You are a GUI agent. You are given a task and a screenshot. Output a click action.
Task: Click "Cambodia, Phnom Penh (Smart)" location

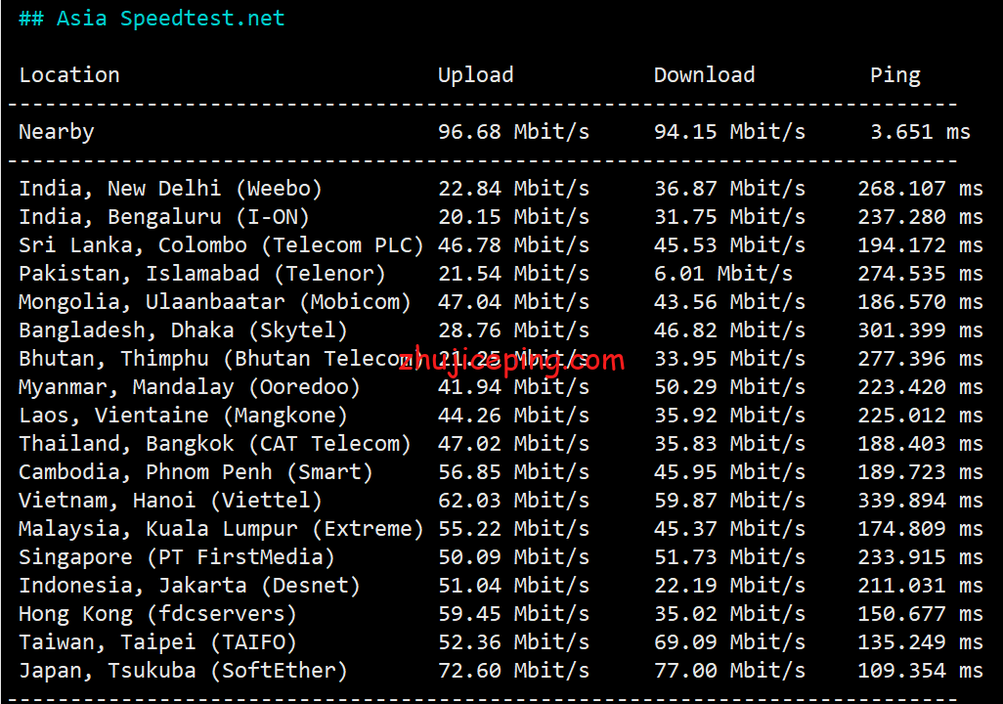[196, 472]
